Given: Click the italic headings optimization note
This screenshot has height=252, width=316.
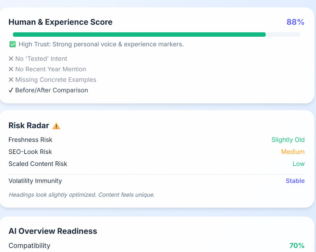Looking at the screenshot, I should click(x=81, y=195).
